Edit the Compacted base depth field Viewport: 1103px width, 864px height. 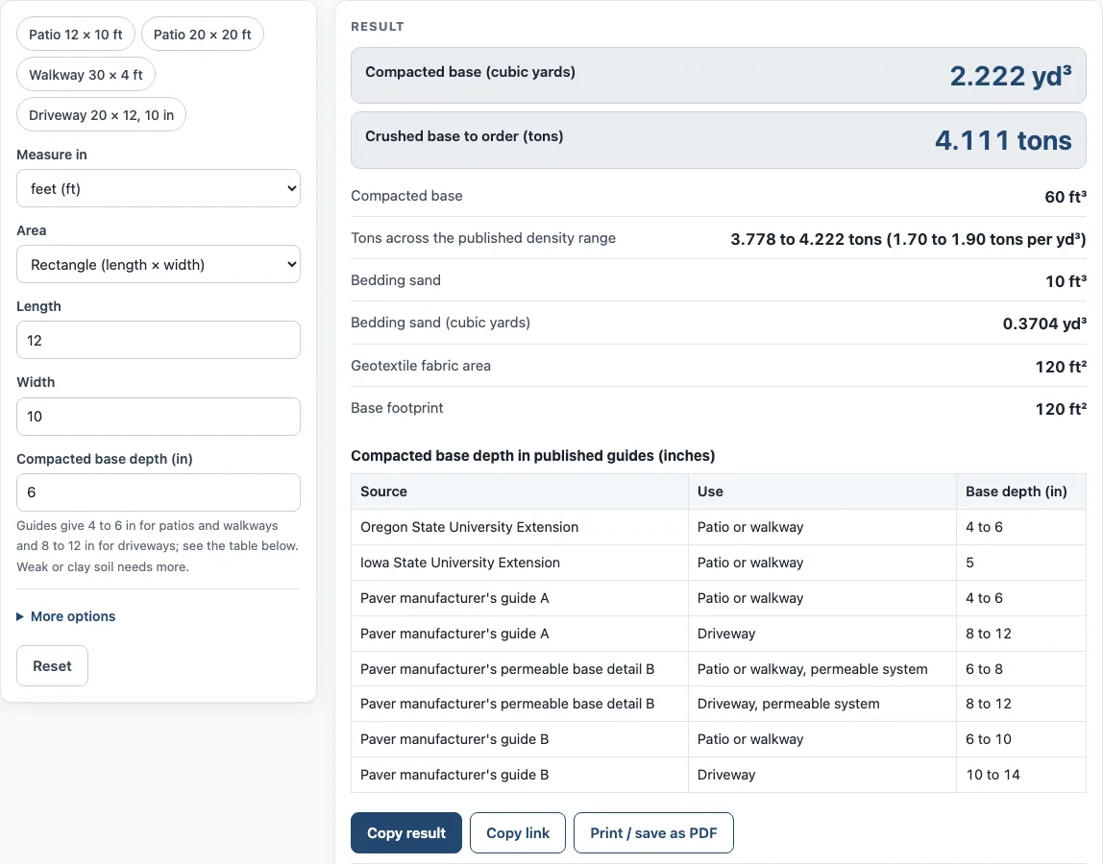(x=159, y=492)
